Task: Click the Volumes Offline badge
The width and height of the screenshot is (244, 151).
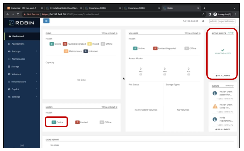Action: (187, 48)
